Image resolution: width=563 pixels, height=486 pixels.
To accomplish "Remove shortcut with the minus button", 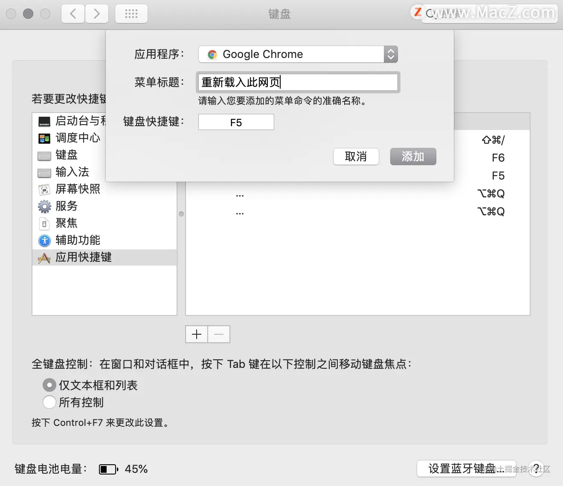I will tap(219, 334).
